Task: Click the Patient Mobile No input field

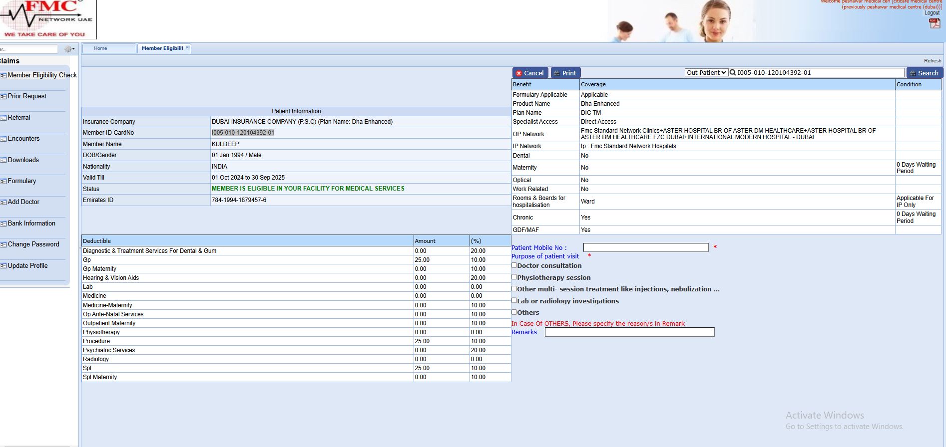Action: pos(645,247)
